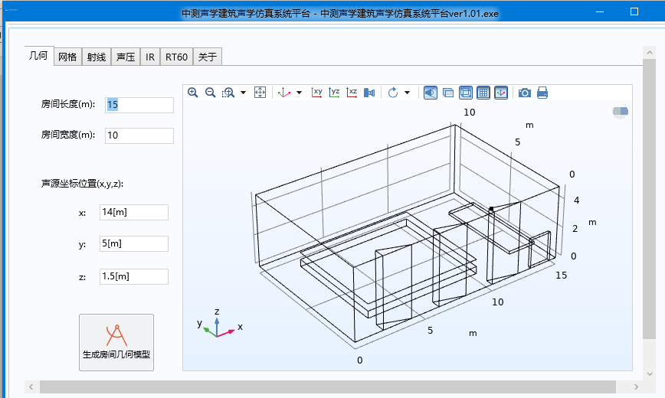
Task: Click the Zoom Extents icon
Action: (260, 93)
